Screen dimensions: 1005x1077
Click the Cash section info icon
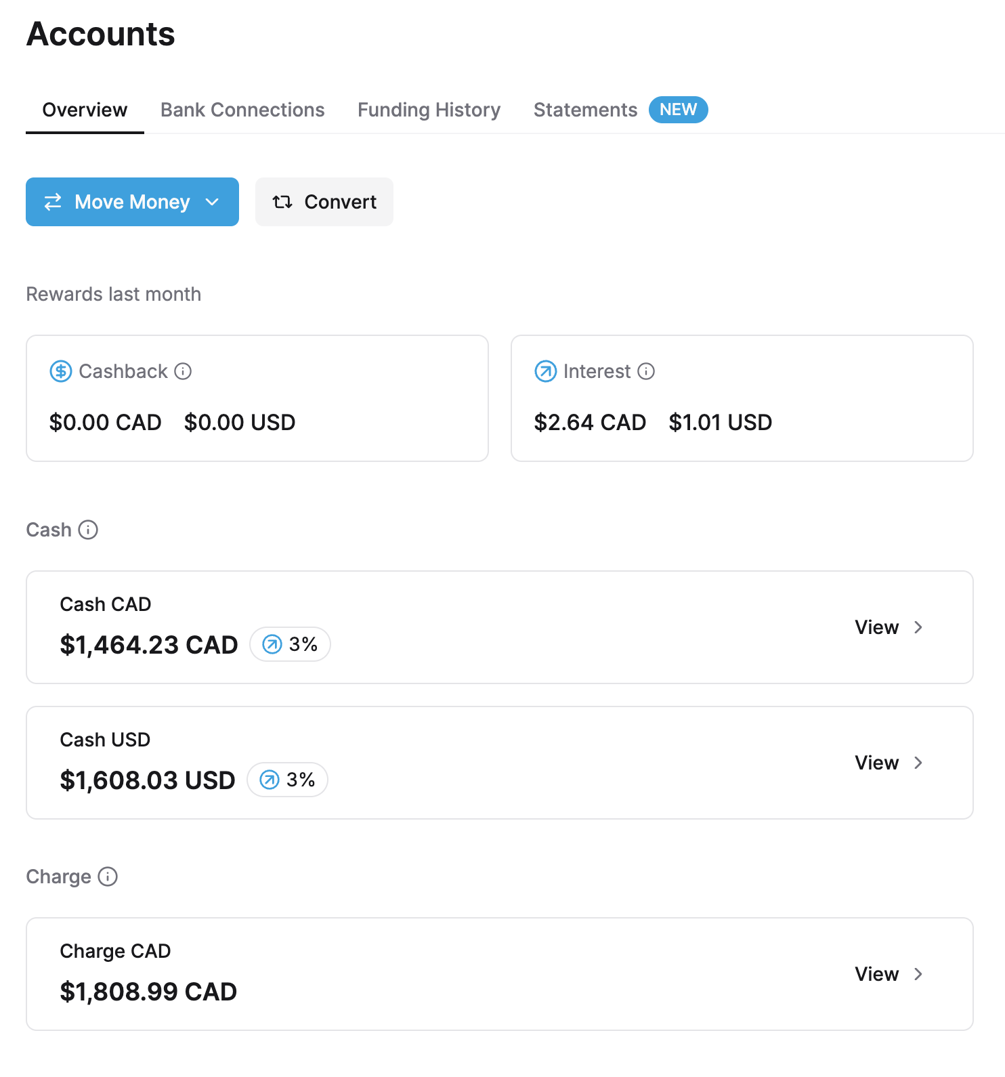89,530
